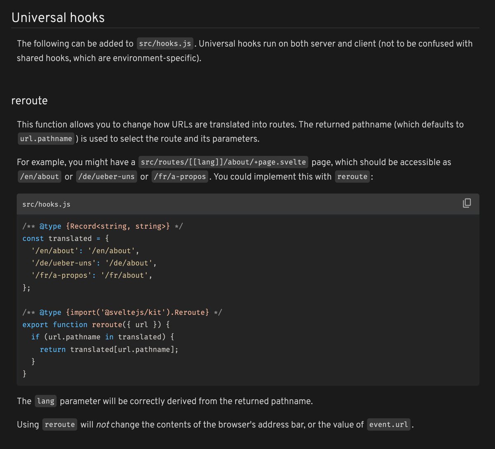Click the 'url.pathname' inline code in paragraph

[x=46, y=139]
